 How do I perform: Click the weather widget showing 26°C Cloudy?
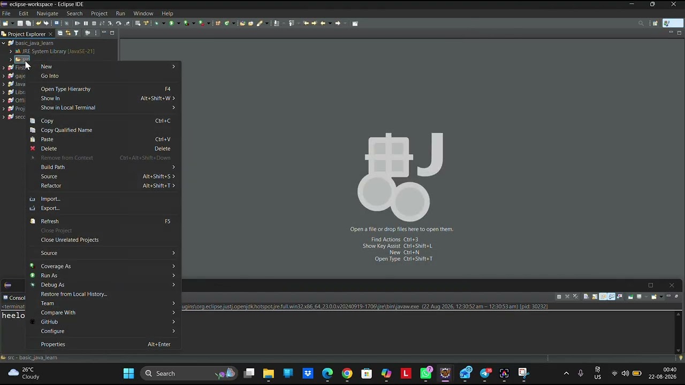(24, 373)
